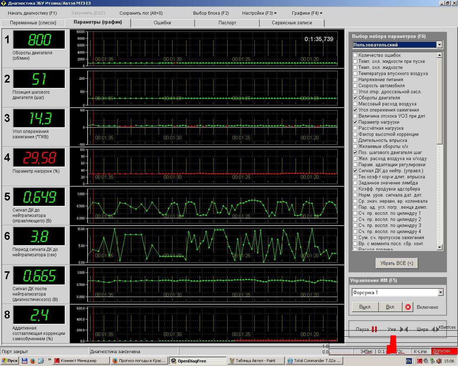Open the Паспорт tab

point(227,23)
